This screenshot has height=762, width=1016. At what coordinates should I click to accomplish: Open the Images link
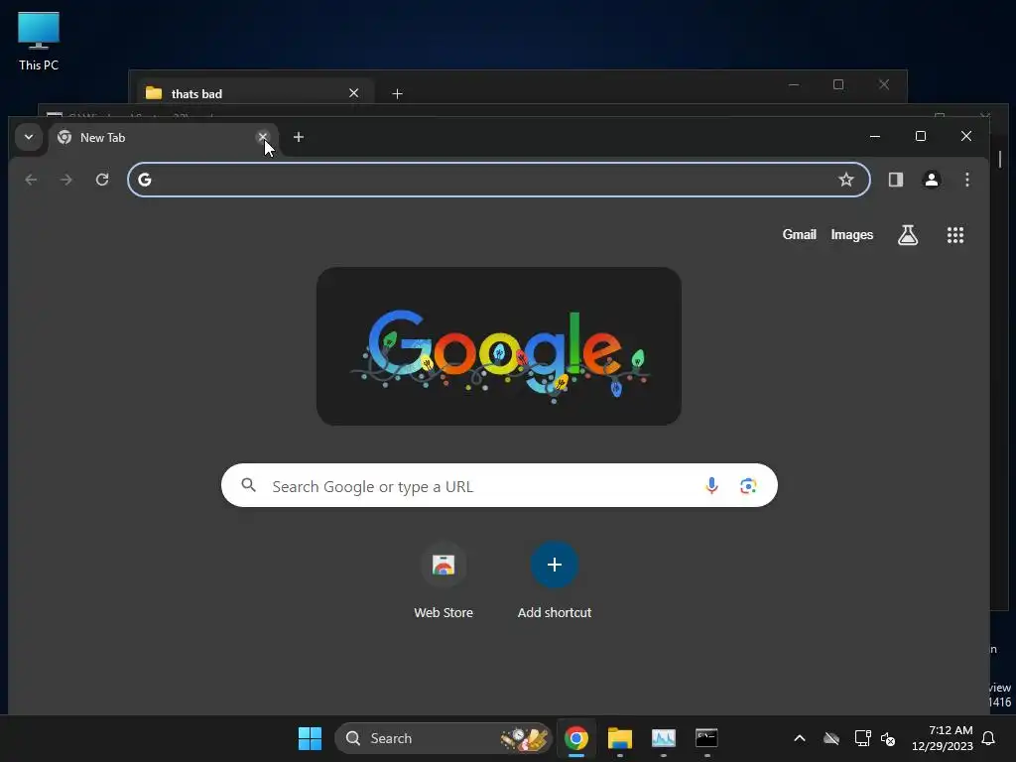tap(852, 234)
